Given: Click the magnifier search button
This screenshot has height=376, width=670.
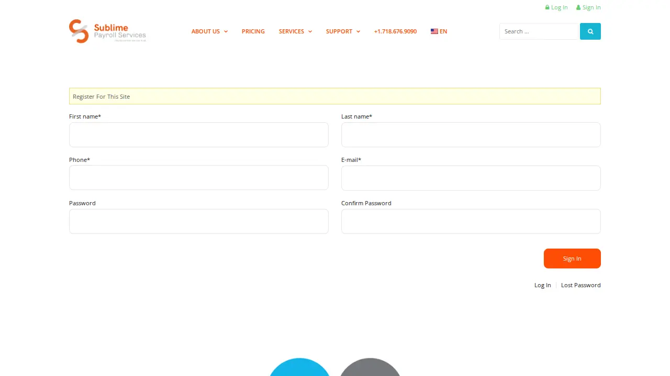Looking at the screenshot, I should 590,31.
